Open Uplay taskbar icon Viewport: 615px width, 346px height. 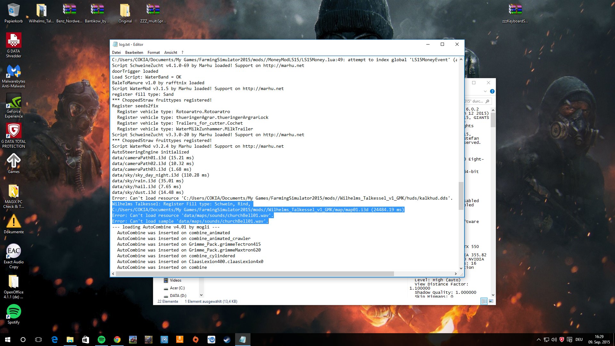(x=211, y=340)
